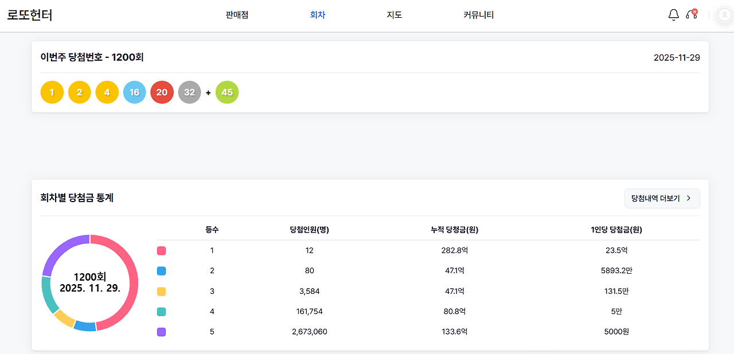The width and height of the screenshot is (734, 354).
Task: Click the date 2025-11-29
Action: (x=677, y=58)
